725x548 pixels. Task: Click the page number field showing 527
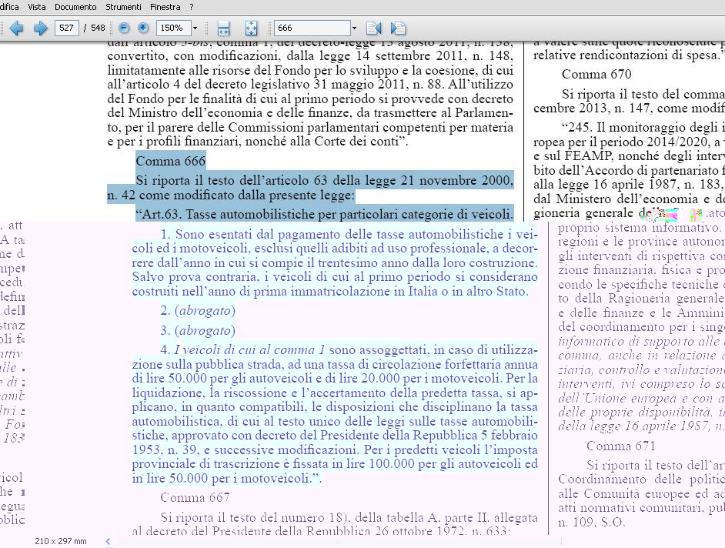click(x=67, y=28)
